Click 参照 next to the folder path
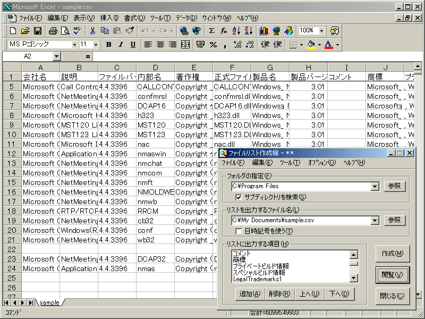This screenshot has height=319, width=425. (394, 186)
